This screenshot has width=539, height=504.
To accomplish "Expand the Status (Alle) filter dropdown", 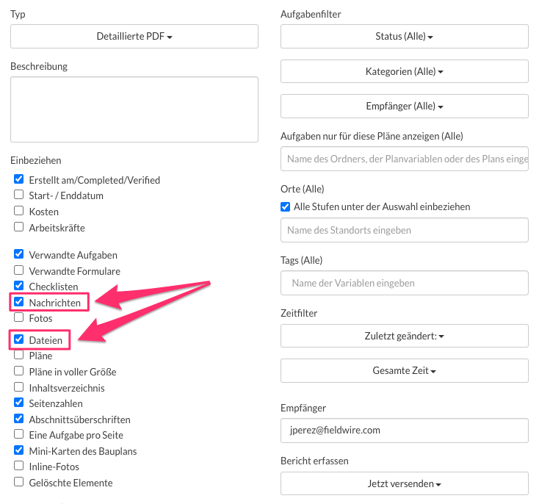I will [x=405, y=36].
